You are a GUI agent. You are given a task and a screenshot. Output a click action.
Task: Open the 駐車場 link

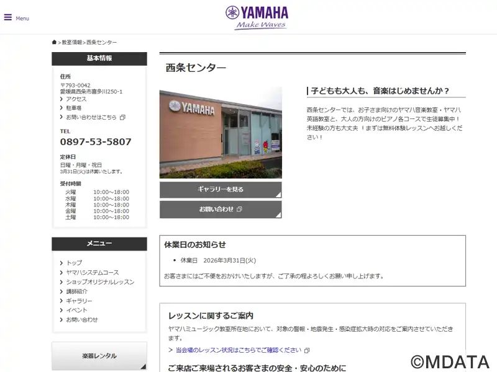click(x=73, y=108)
